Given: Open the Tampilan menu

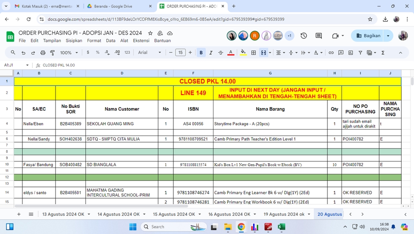Looking at the screenshot, I should tap(52, 41).
